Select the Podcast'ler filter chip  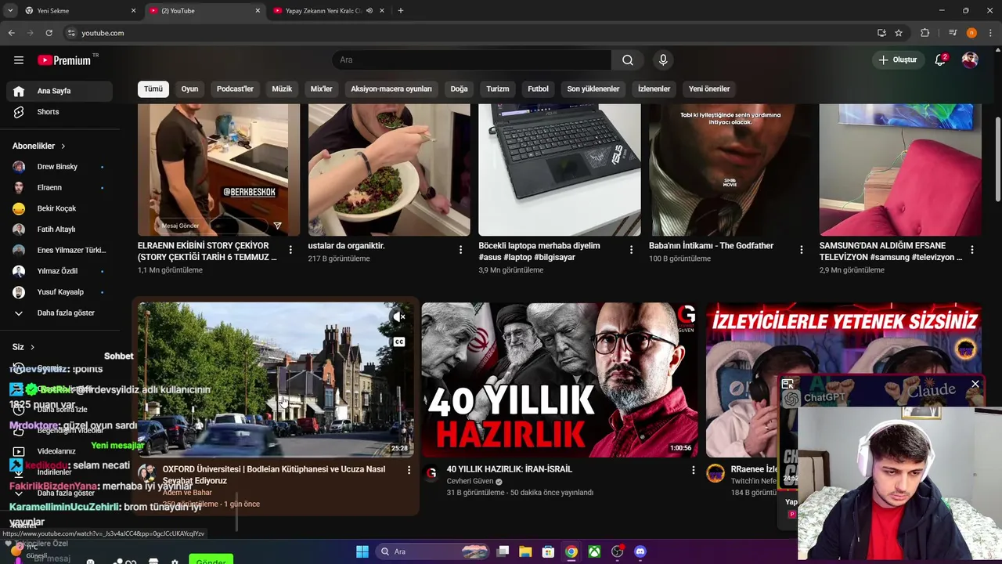click(x=235, y=89)
